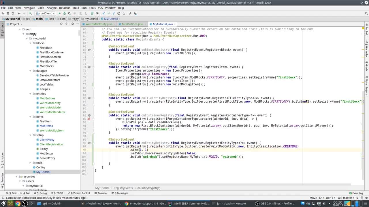Close the MyTutorial.java tab
This screenshot has height=207, width=369.
[x=175, y=24]
